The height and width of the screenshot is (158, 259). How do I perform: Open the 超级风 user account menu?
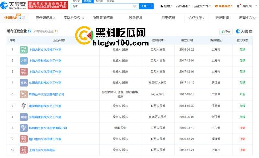pos(250,6)
